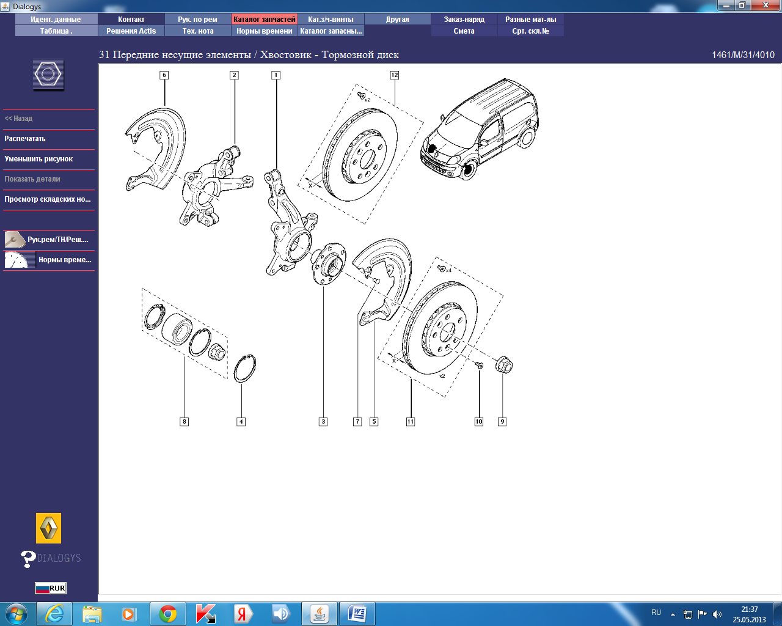Select part number 3 callout
Screen dimensions: 782x626
pos(323,422)
